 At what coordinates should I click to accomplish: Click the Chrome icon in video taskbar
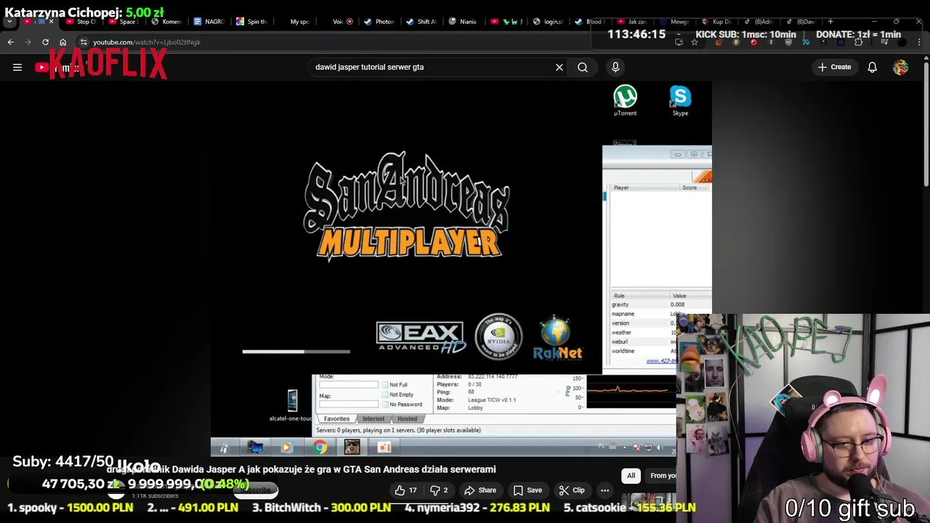point(320,447)
